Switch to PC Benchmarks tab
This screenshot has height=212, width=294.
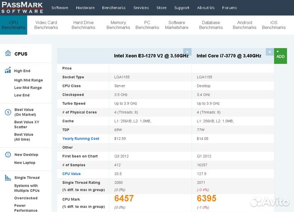tap(147, 25)
